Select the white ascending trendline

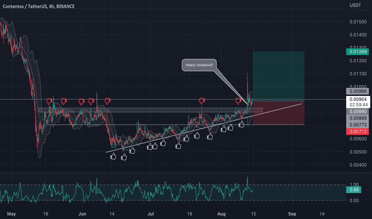204,128
